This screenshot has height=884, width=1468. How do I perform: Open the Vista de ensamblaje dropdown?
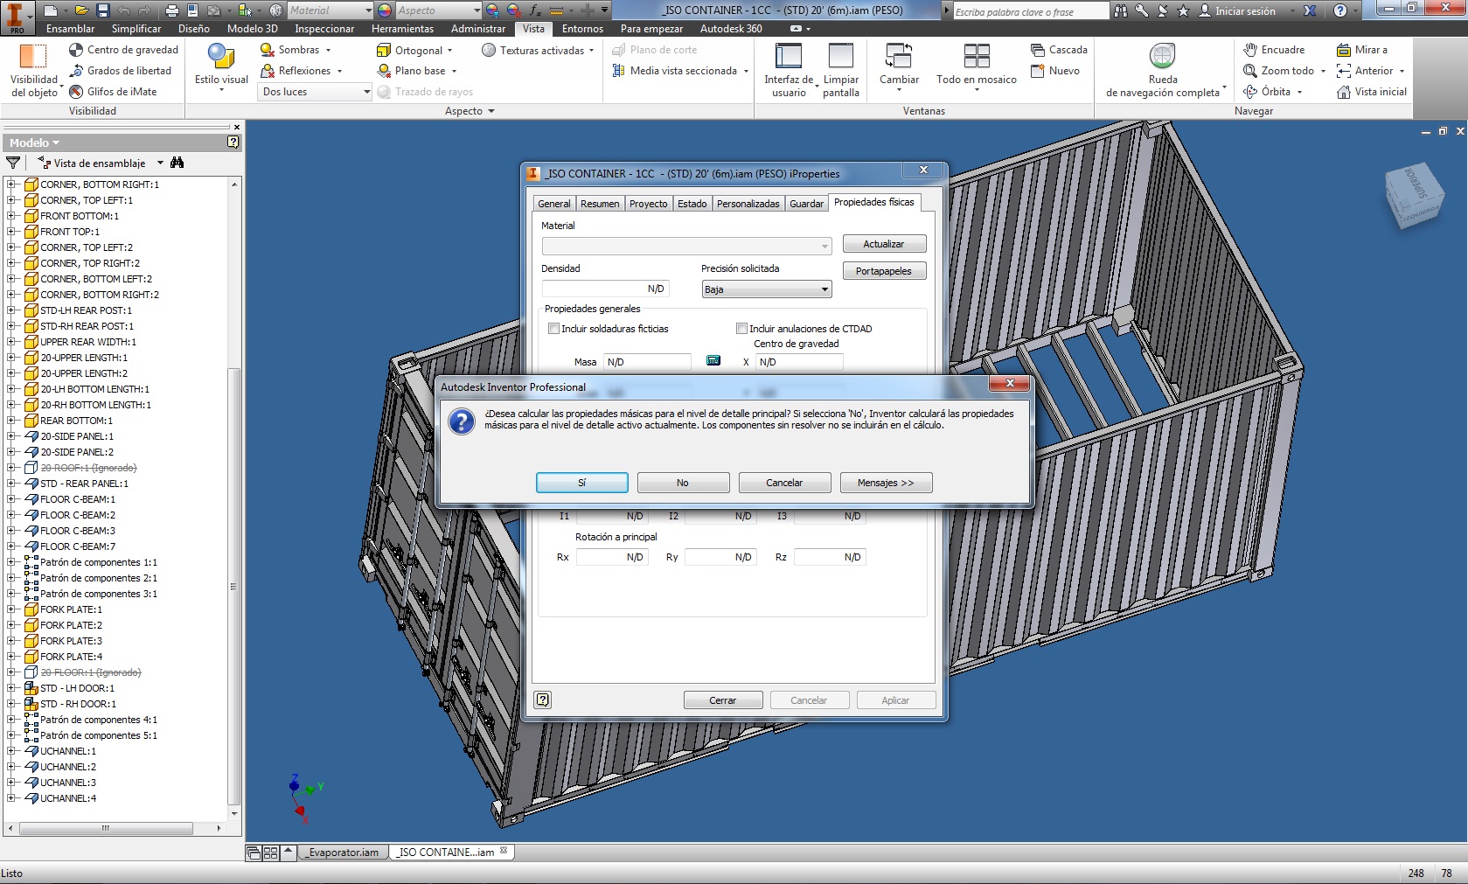coord(160,163)
